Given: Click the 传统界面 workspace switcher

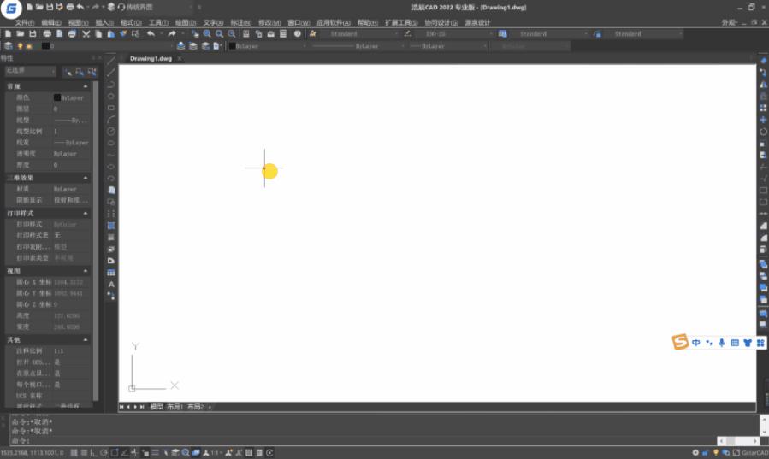Looking at the screenshot, I should click(x=139, y=7).
